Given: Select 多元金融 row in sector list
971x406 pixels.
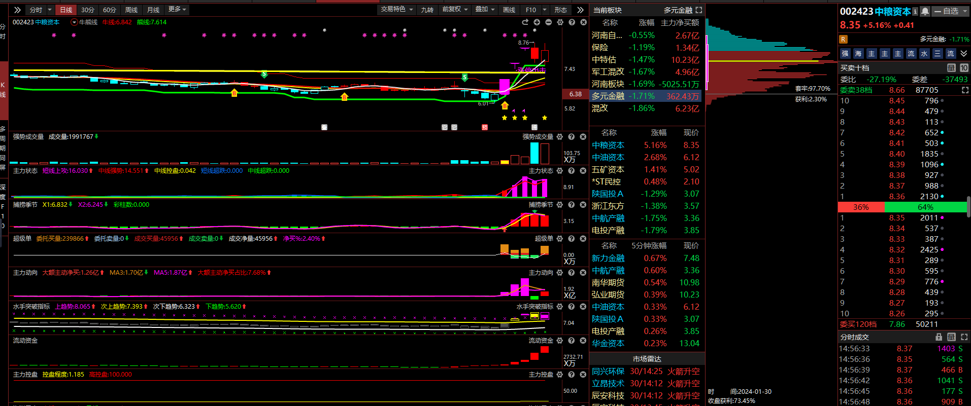Looking at the screenshot, I should 646,96.
